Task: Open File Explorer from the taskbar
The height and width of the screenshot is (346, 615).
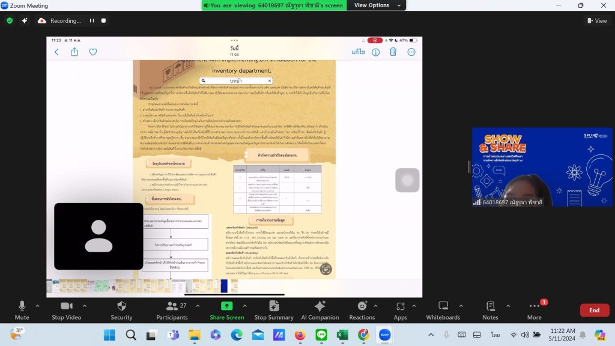Action: click(x=194, y=335)
